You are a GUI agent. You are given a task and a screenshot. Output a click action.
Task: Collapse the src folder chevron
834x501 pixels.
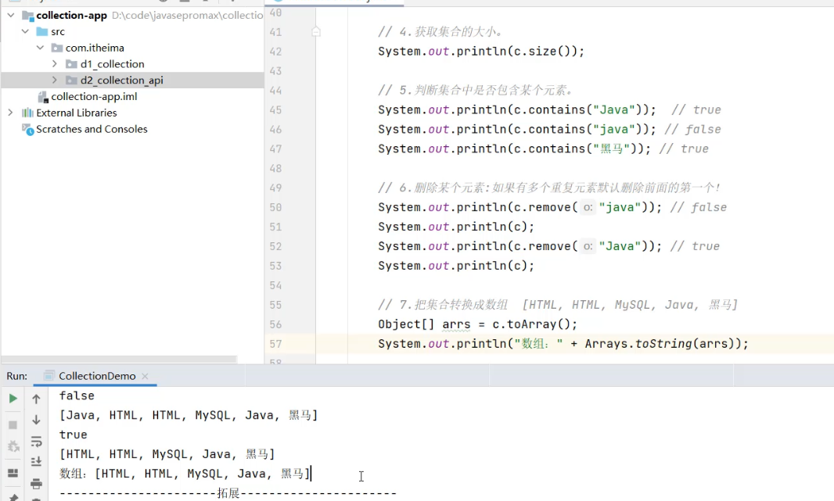click(x=25, y=31)
